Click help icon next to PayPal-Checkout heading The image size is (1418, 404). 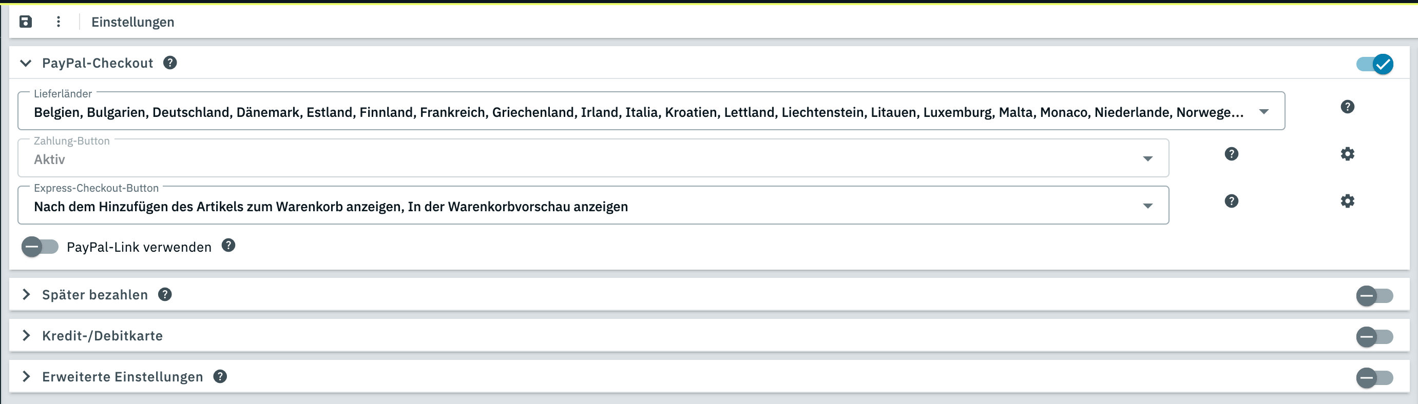pos(170,63)
